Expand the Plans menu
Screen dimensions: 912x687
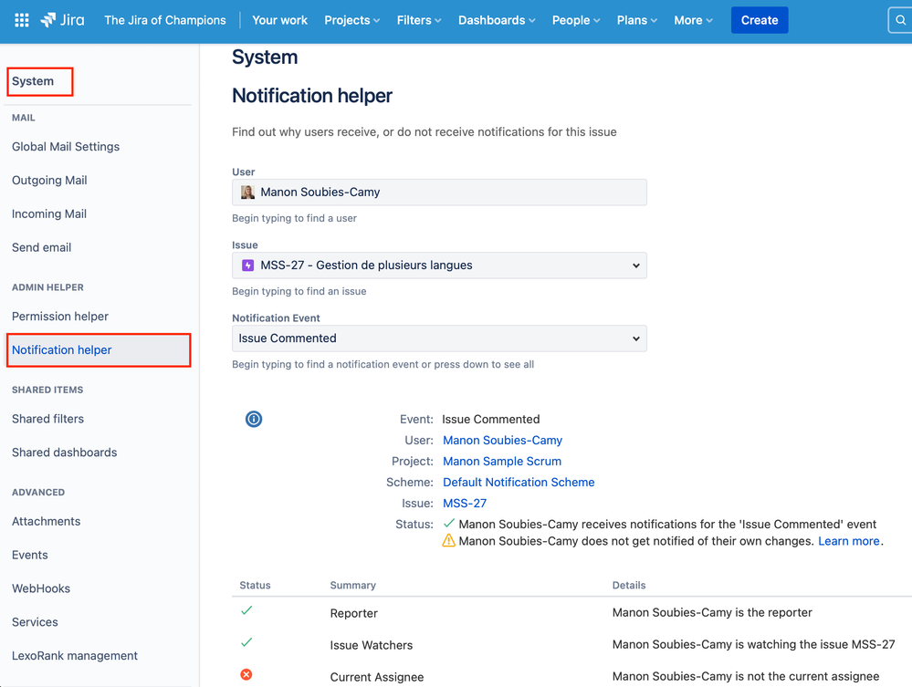tap(637, 20)
